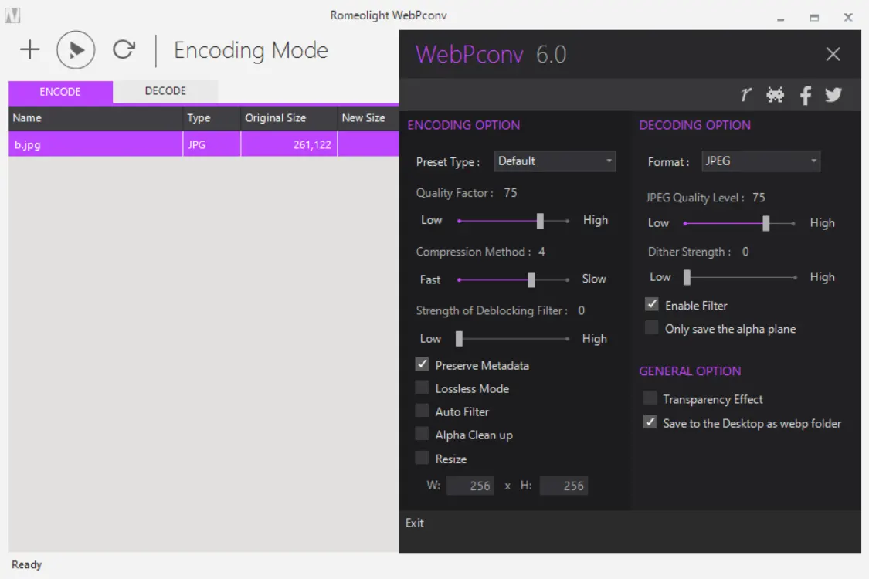Sort by the New Size column header

click(368, 118)
